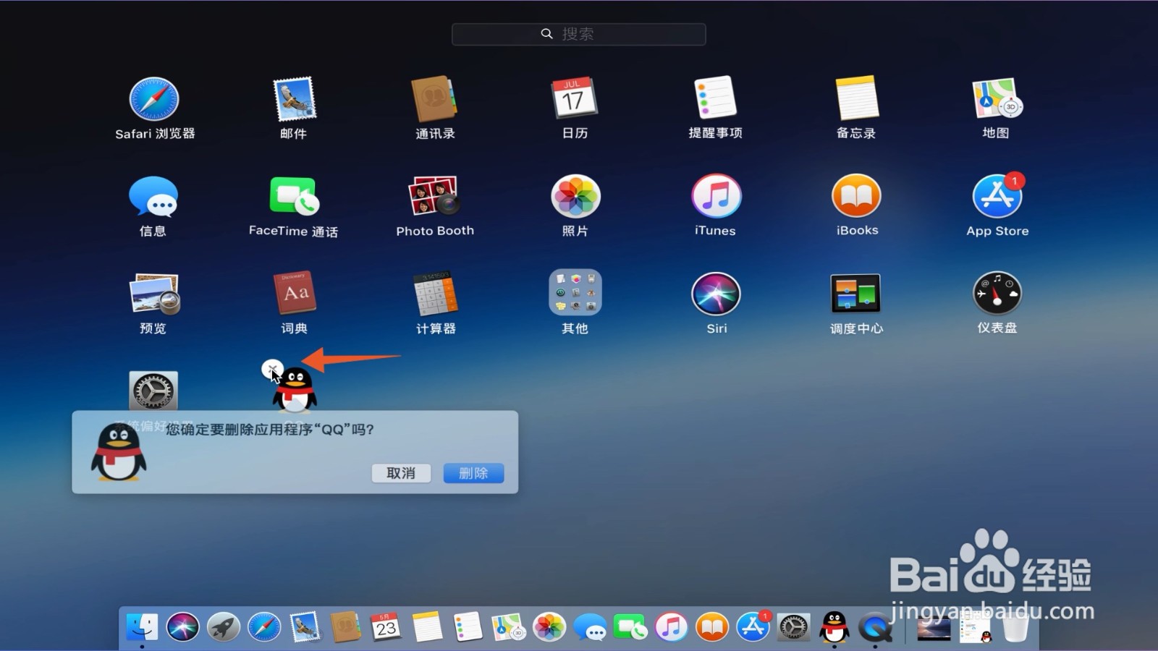This screenshot has height=651, width=1158.
Task: Open Messages from the Dock
Action: (590, 626)
